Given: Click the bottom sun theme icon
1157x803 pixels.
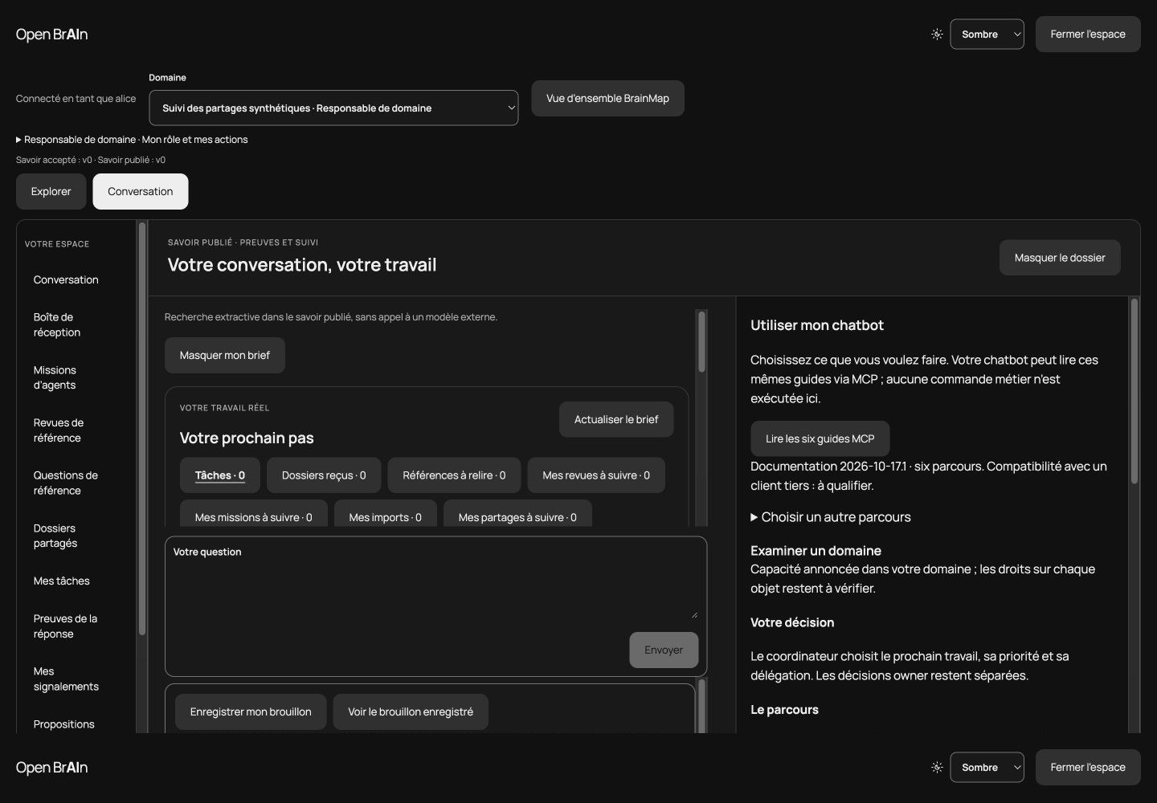Looking at the screenshot, I should (x=937, y=768).
